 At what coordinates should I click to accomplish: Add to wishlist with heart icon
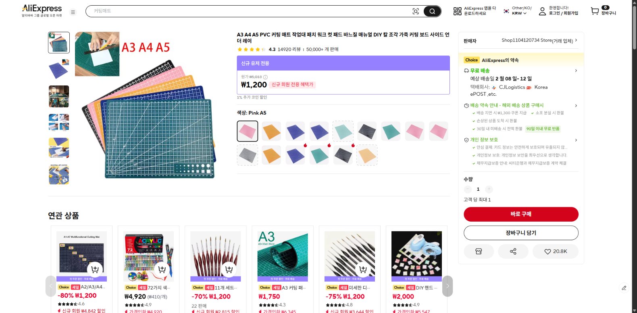coord(555,251)
